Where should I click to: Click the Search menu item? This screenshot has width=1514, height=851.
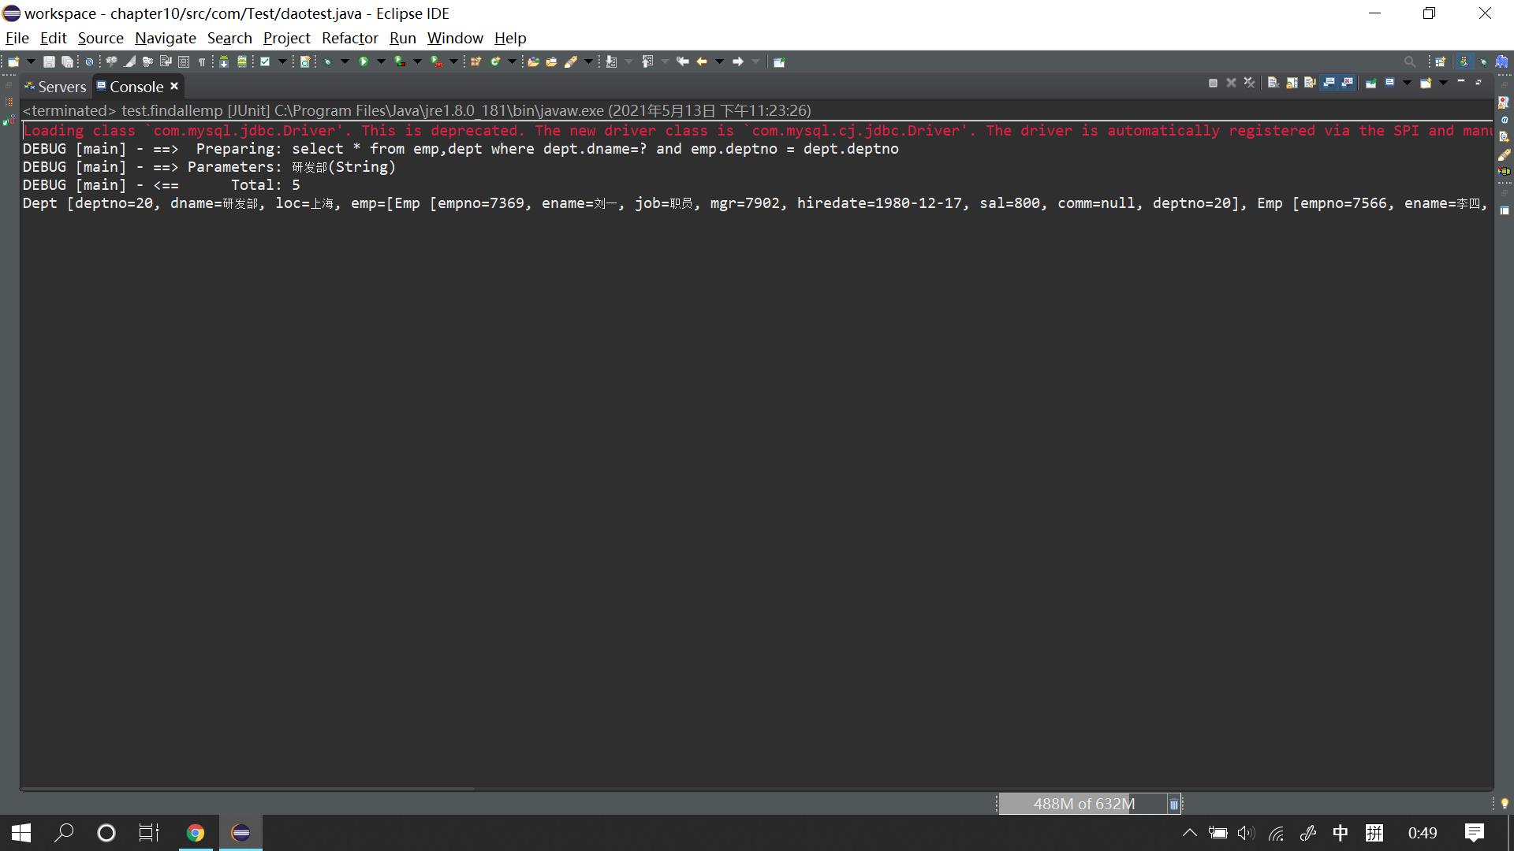[x=228, y=39]
